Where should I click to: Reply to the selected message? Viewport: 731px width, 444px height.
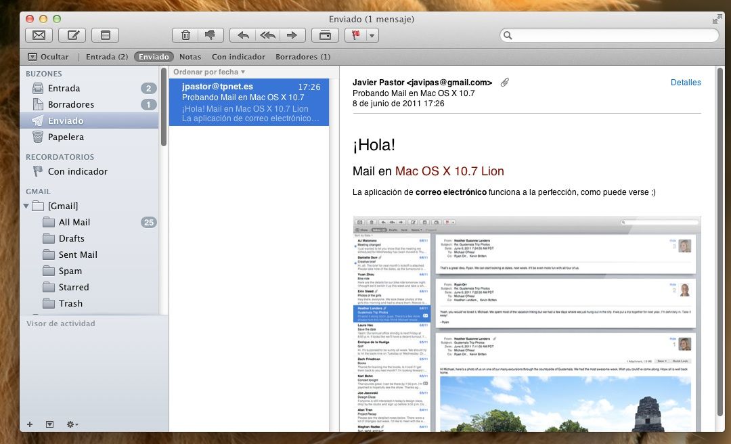coord(243,35)
